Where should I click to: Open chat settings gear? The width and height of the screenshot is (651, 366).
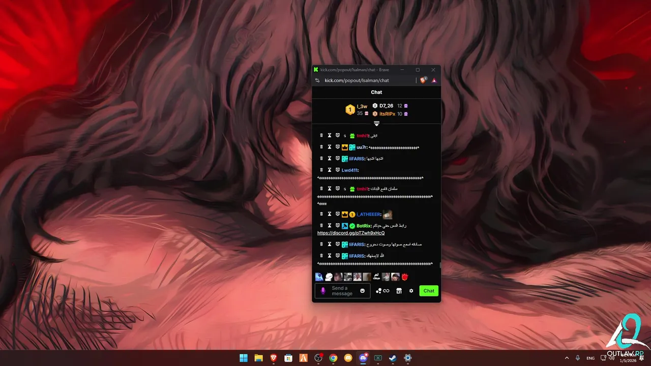411,291
